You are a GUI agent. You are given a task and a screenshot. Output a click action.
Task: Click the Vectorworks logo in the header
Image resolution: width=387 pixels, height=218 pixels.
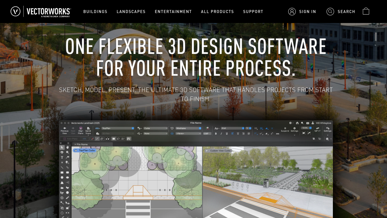click(41, 12)
